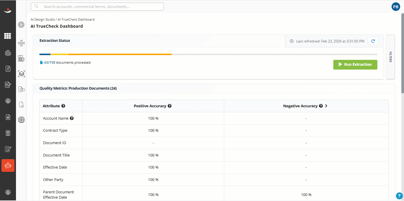Click the Run Extraction button
The width and height of the screenshot is (404, 201).
[355, 65]
